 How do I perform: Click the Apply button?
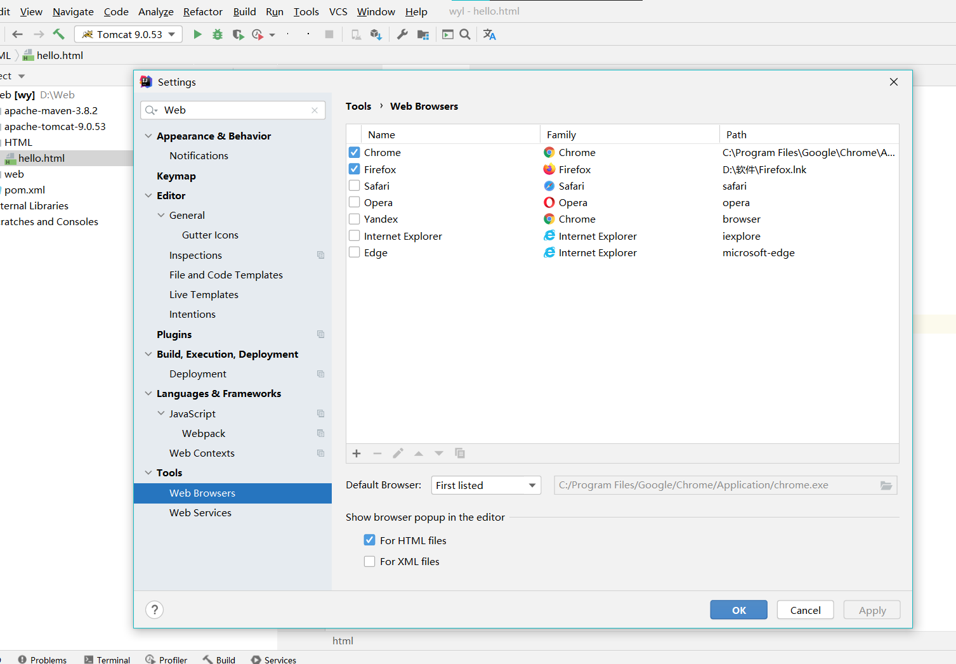tap(872, 610)
